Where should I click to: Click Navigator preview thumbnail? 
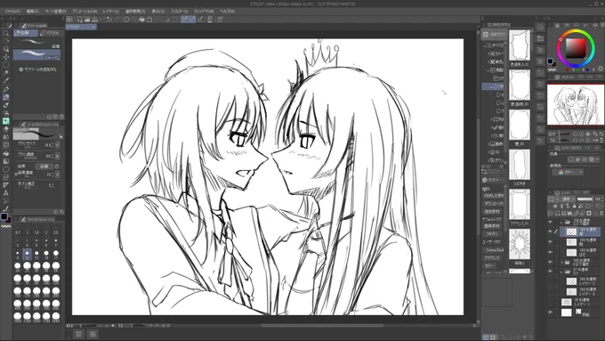576,105
